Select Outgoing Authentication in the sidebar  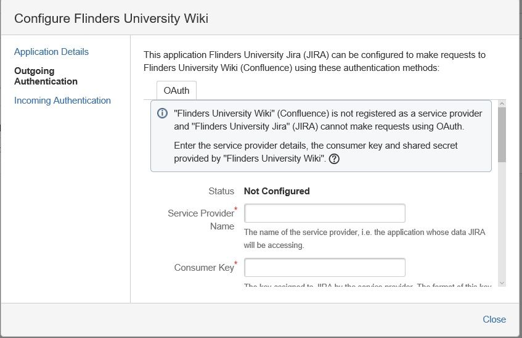[x=46, y=76]
